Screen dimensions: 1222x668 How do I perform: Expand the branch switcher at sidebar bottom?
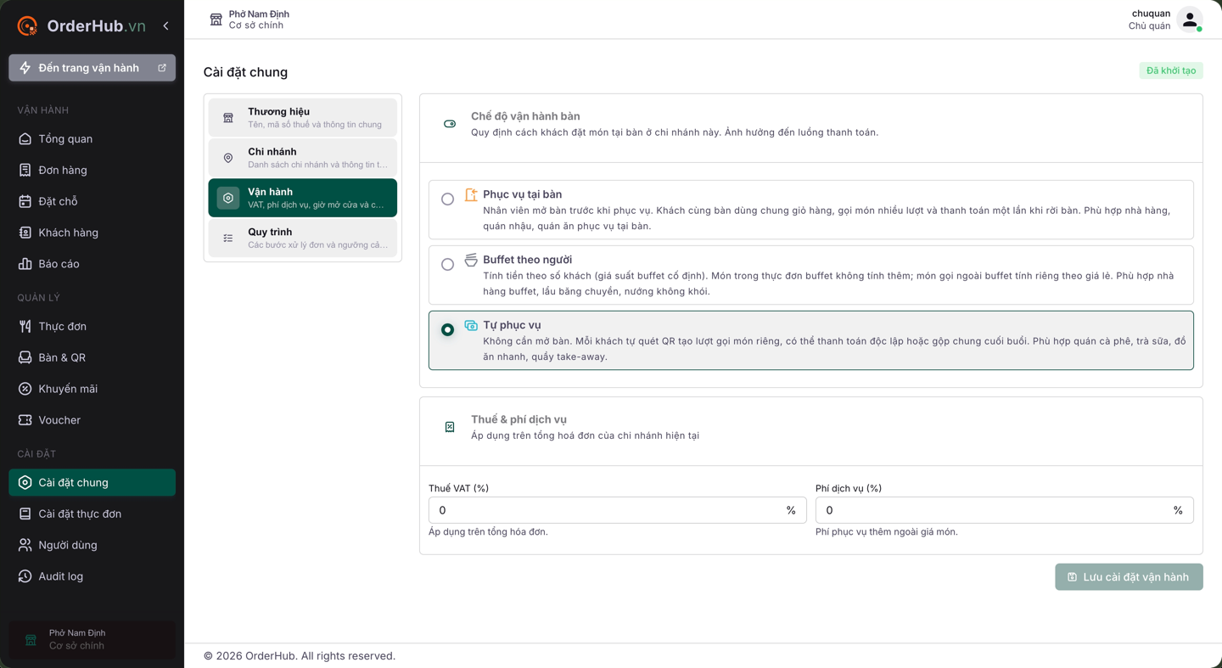coord(92,640)
